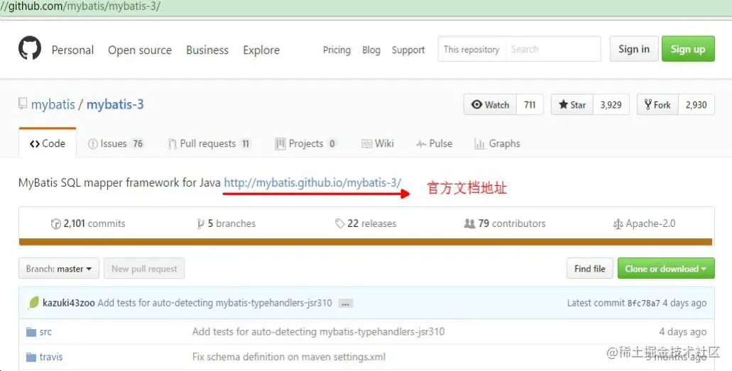This screenshot has height=371, width=732.
Task: Focus the repository Search field
Action: click(553, 48)
